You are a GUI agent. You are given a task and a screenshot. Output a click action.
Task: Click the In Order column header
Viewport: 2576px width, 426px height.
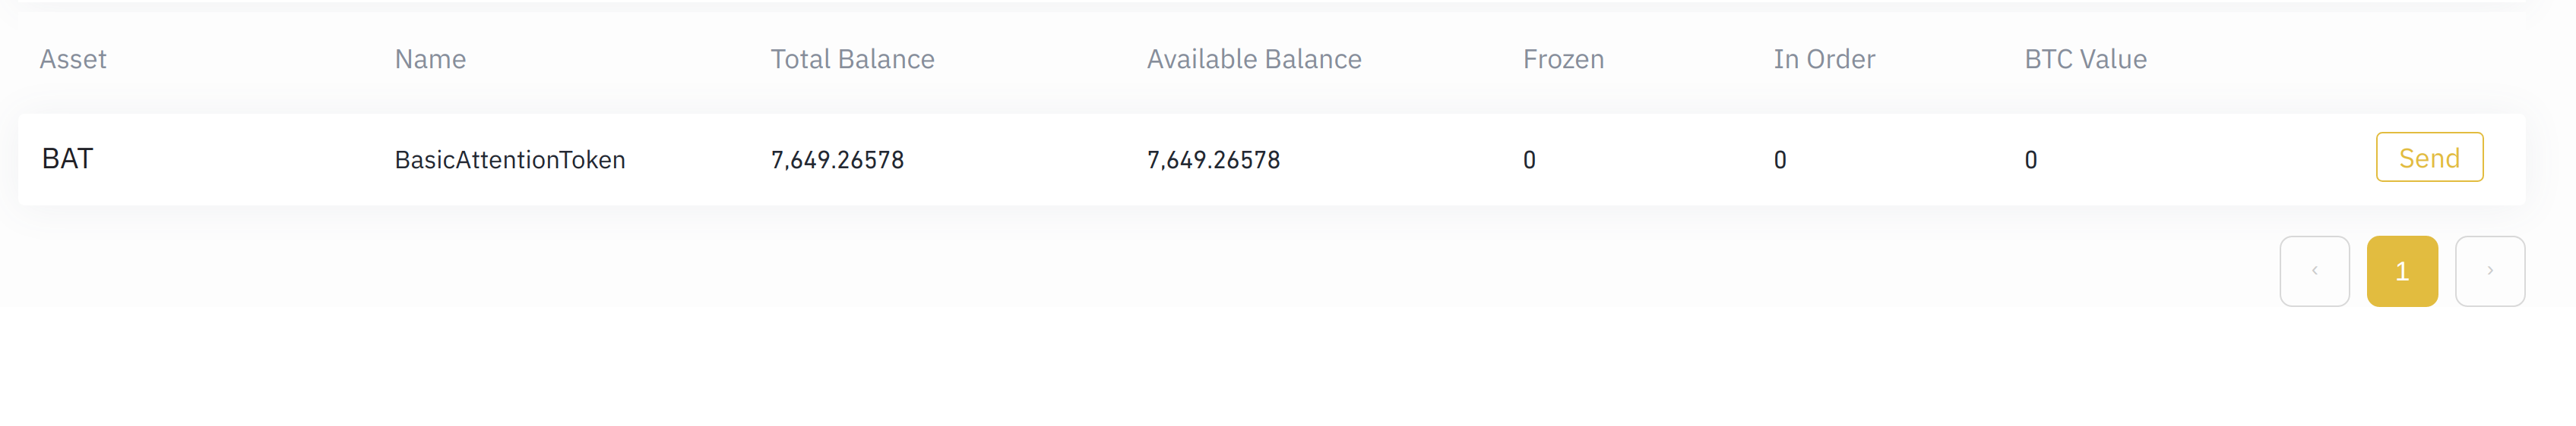(1824, 59)
